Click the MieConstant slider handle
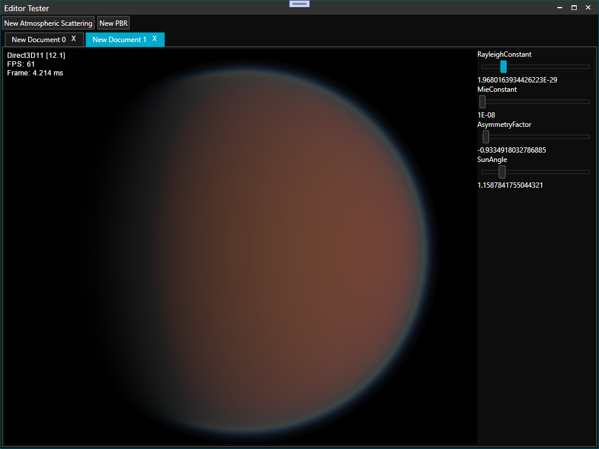The width and height of the screenshot is (599, 449). pyautogui.click(x=483, y=102)
